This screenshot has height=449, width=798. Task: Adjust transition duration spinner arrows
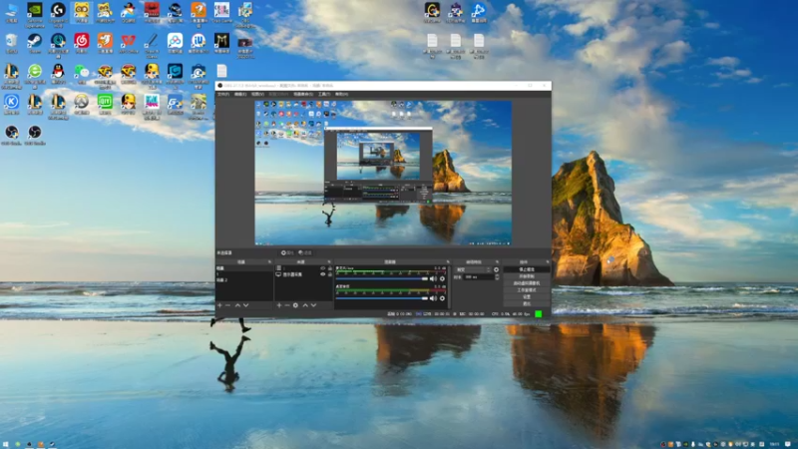pyautogui.click(x=497, y=277)
